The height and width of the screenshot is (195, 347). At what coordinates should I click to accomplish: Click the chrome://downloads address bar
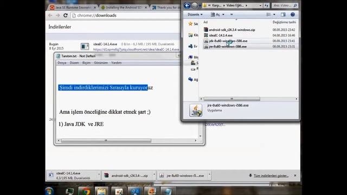point(126,16)
